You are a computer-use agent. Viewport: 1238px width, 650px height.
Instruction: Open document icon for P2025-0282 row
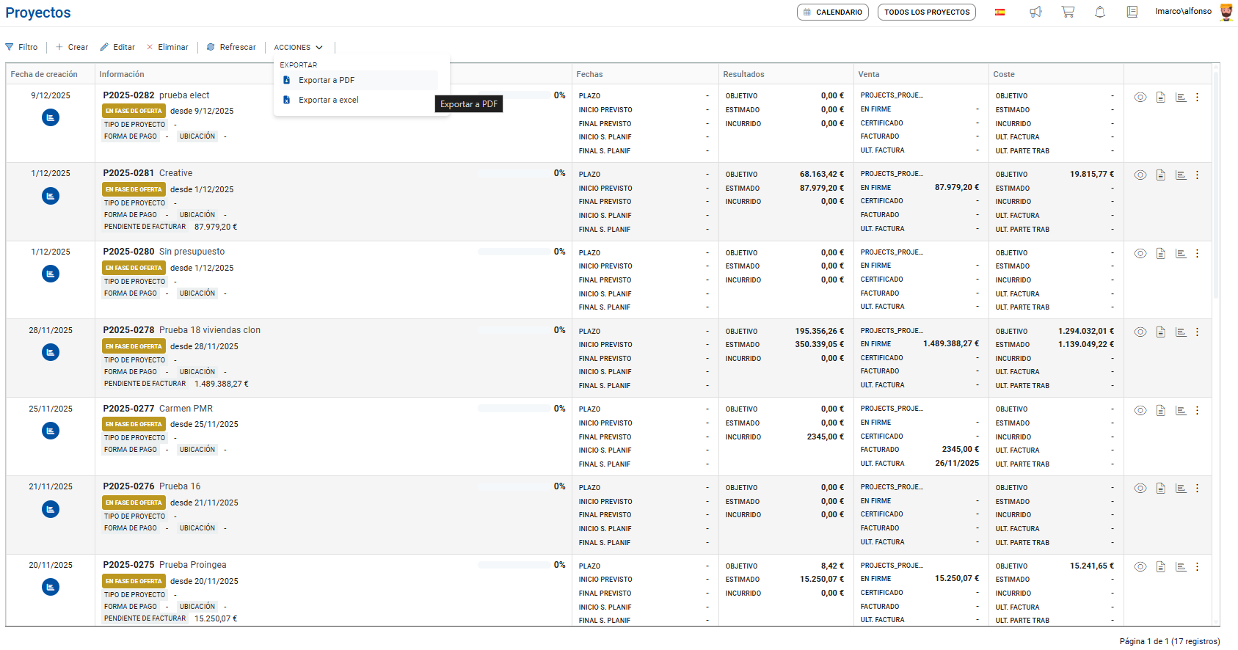click(1160, 97)
